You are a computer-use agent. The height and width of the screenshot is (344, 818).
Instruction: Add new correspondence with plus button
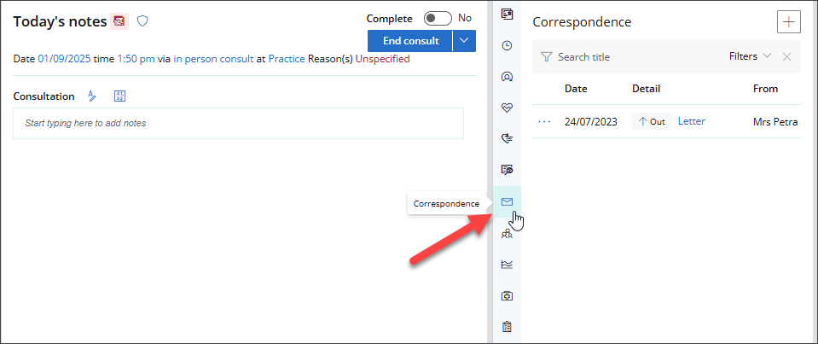(788, 21)
